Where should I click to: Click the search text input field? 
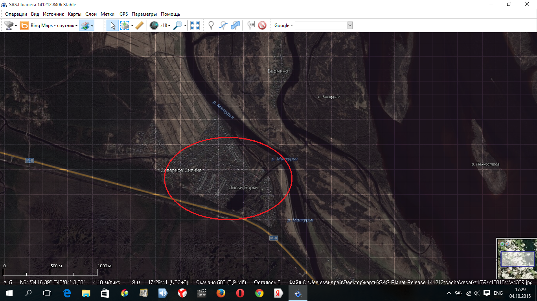click(x=321, y=25)
